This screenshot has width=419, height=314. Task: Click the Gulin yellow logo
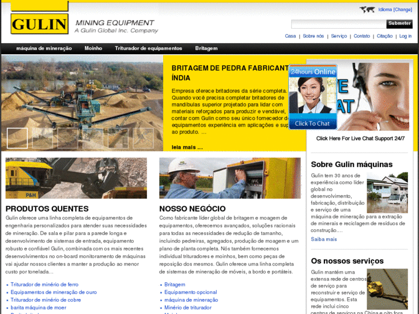tap(40, 24)
